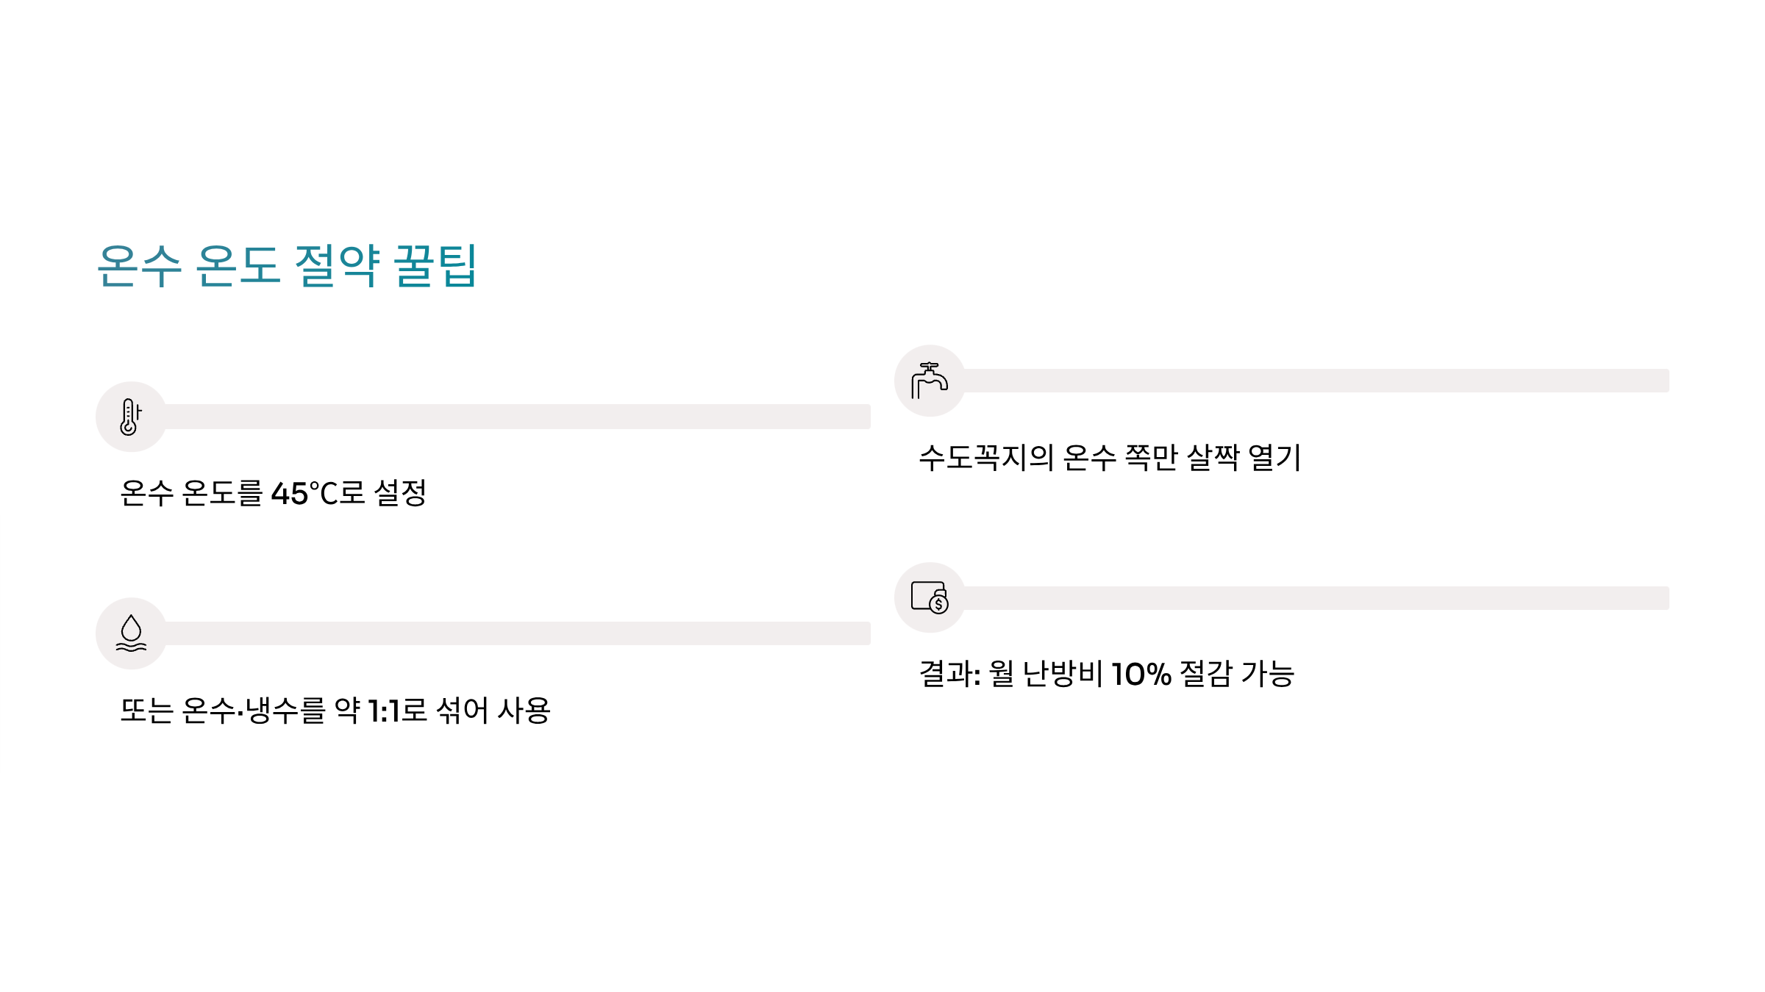Click the text 결과: 월 난방비 10% 절감 가능

[1107, 674]
